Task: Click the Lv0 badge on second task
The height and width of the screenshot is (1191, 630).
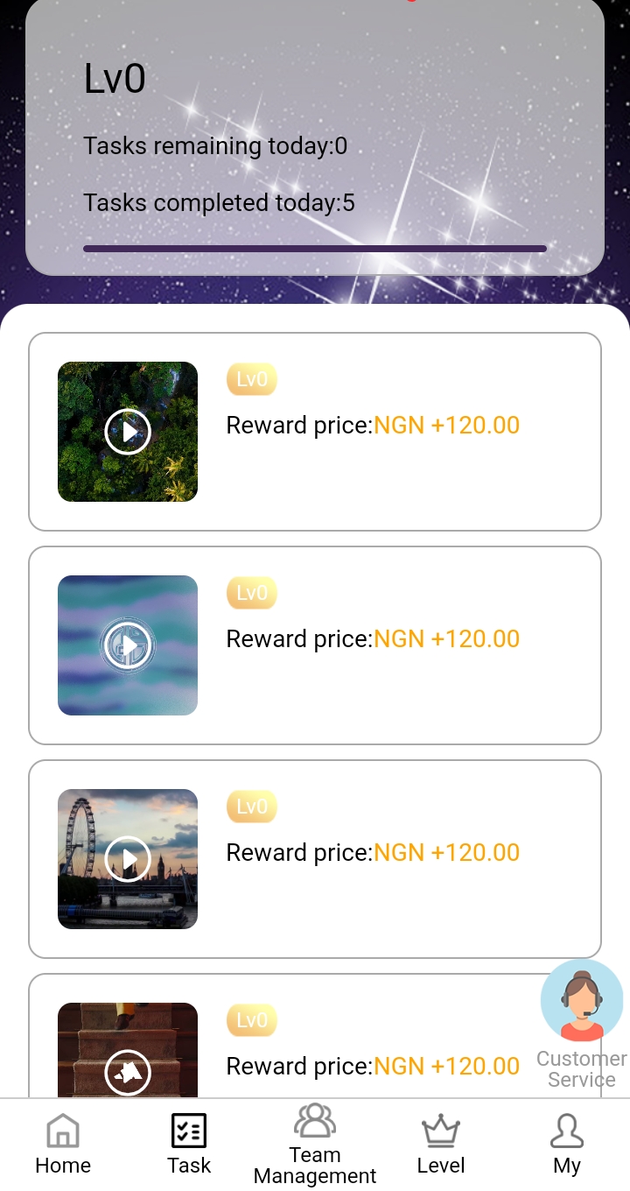Action: [x=252, y=593]
